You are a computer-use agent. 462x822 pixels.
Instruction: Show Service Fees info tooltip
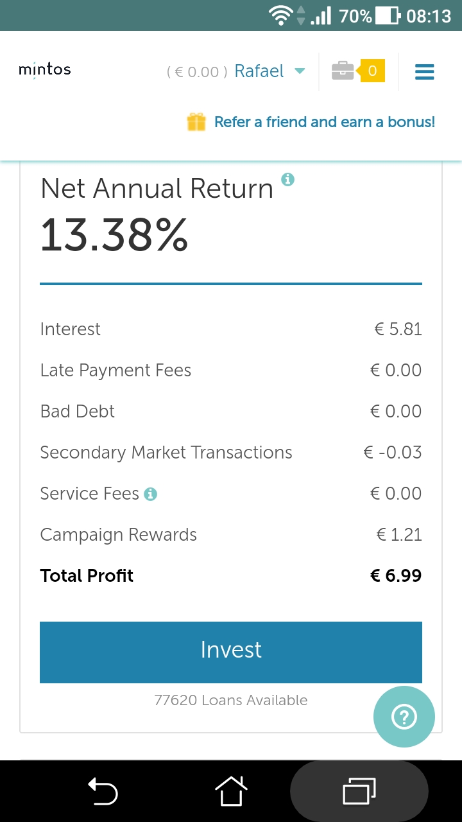click(x=151, y=494)
